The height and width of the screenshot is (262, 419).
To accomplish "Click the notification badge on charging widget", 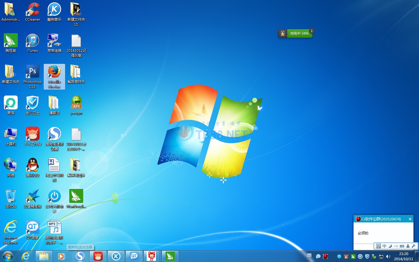I will click(x=312, y=31).
